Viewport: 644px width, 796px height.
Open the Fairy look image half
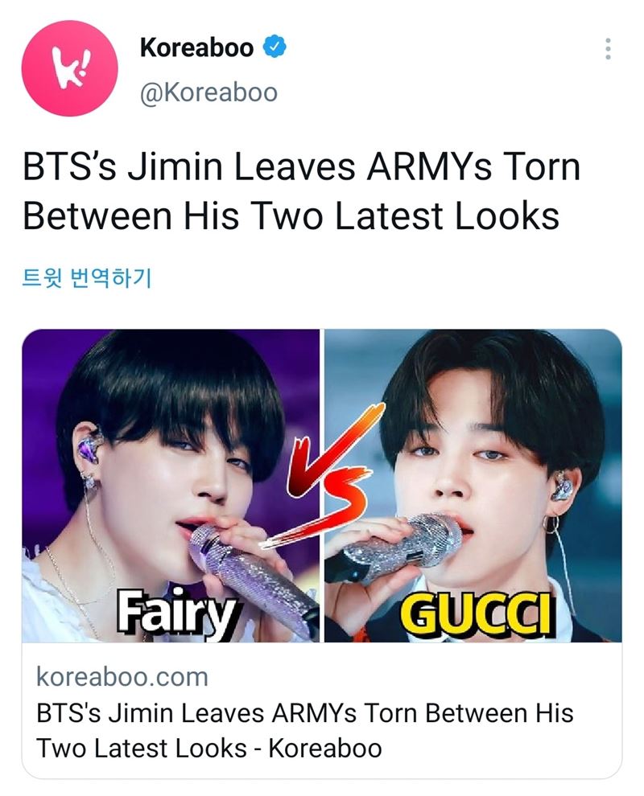(x=171, y=486)
